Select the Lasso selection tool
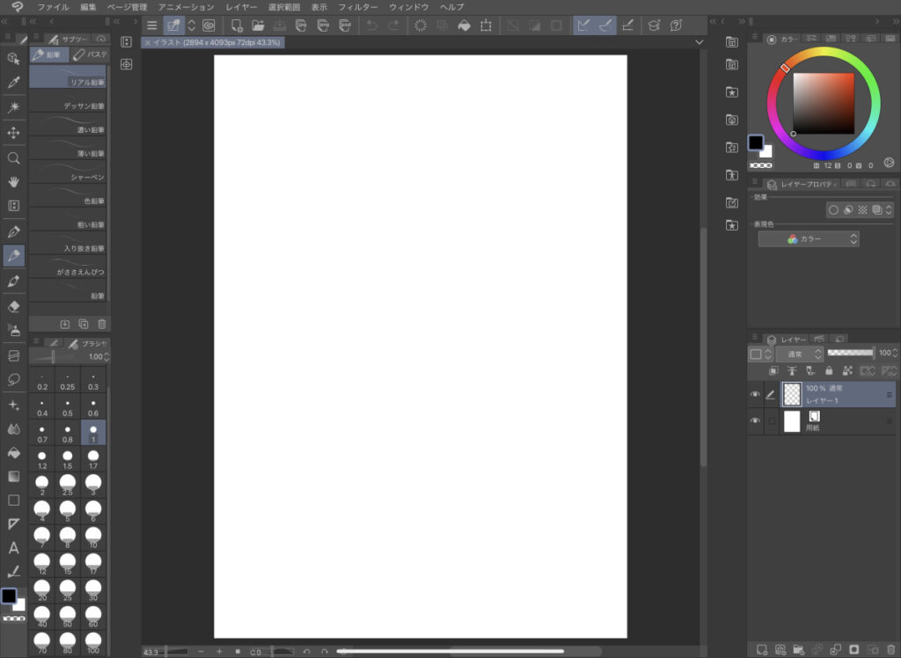 pyautogui.click(x=13, y=379)
